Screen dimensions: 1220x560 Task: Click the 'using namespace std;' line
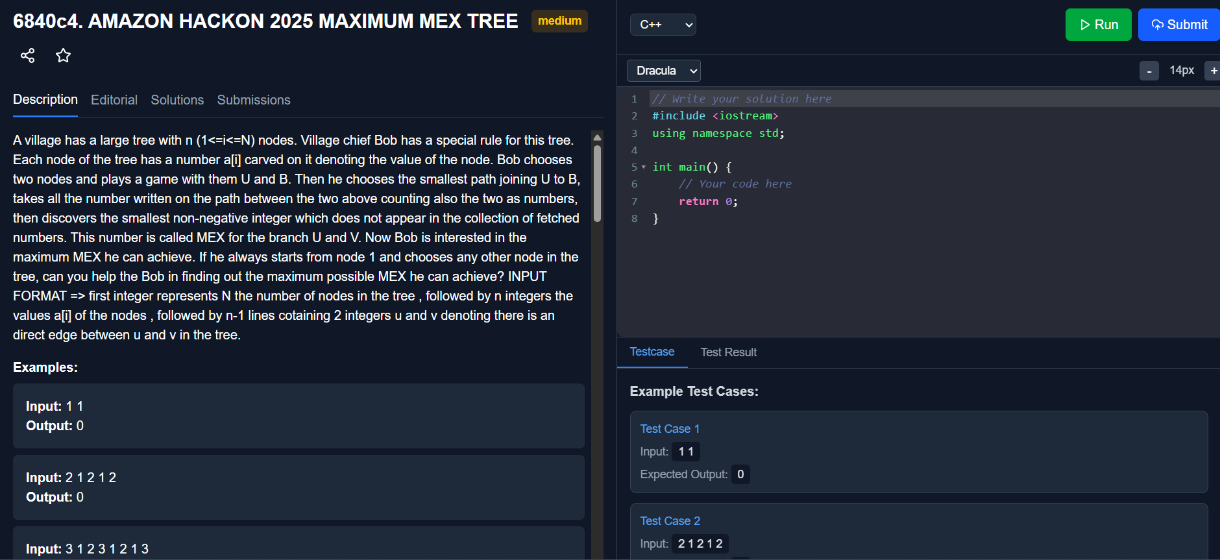click(x=718, y=133)
